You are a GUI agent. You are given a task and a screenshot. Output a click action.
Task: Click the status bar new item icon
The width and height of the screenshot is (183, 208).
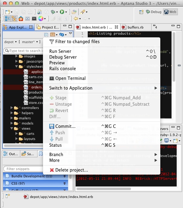(x=8, y=196)
